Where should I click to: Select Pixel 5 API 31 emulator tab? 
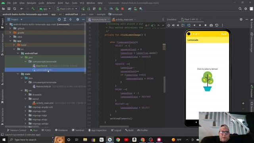pos(191,19)
